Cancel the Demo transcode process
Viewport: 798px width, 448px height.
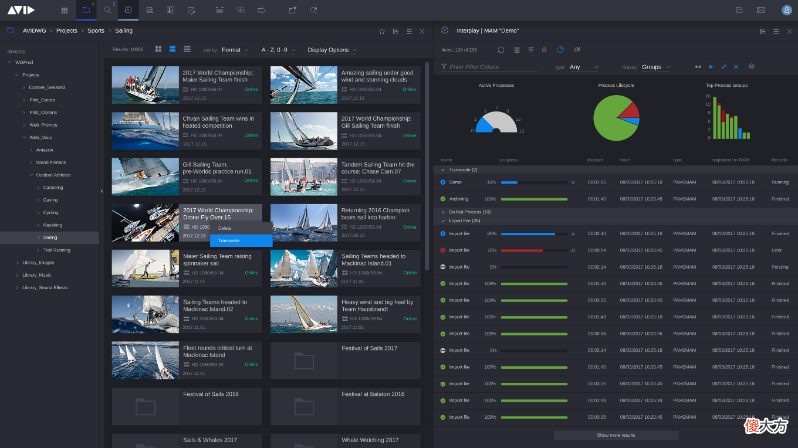(573, 182)
